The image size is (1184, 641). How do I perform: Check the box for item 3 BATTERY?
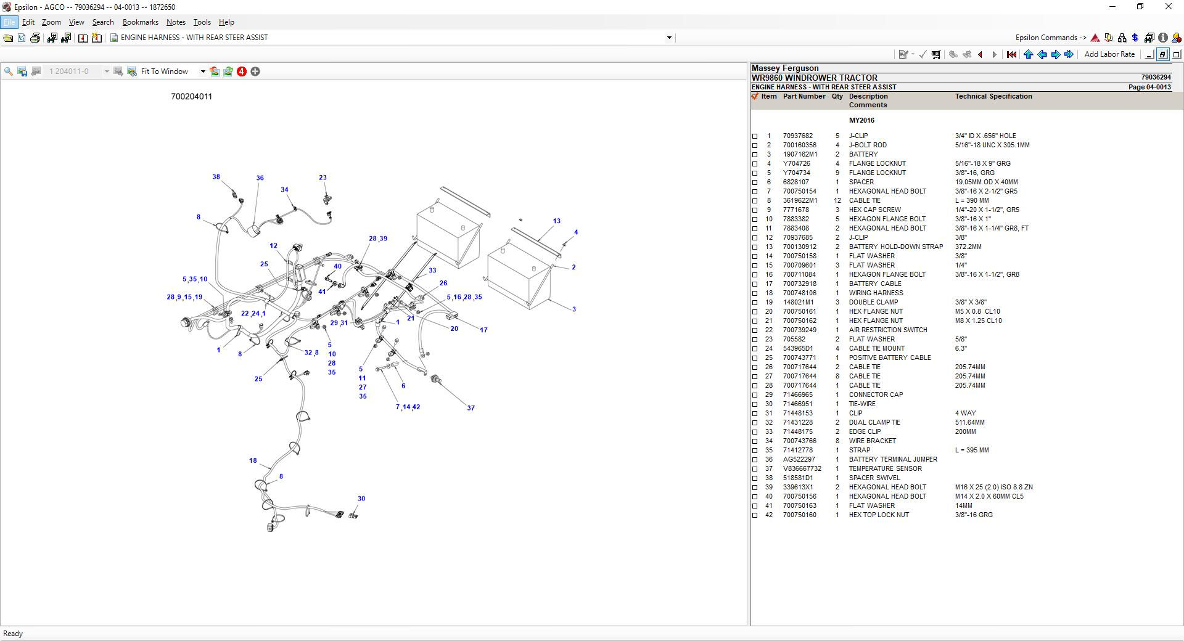tap(755, 155)
